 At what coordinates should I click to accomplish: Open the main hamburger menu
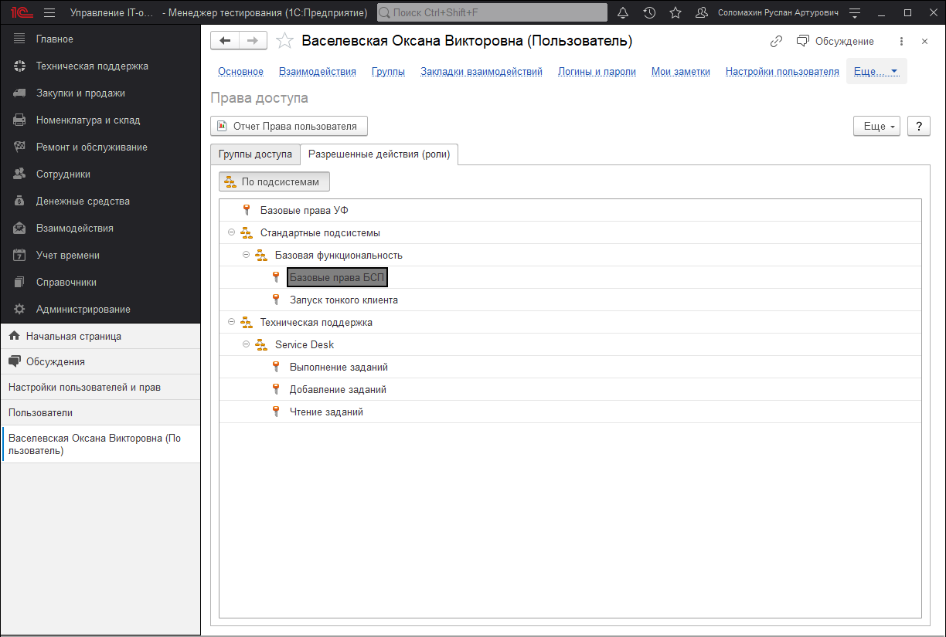(x=49, y=13)
